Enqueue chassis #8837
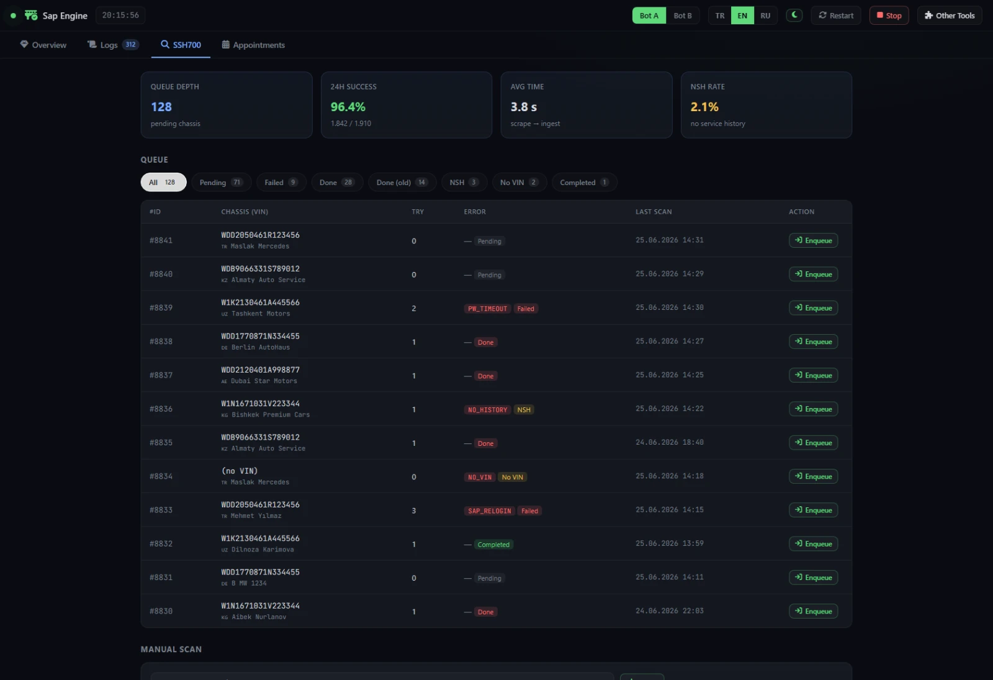Viewport: 993px width, 680px height. (813, 375)
